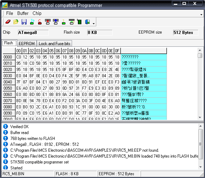The image size is (205, 178).
Task: Click the hex table scroll up arrow
Action: click(x=200, y=50)
